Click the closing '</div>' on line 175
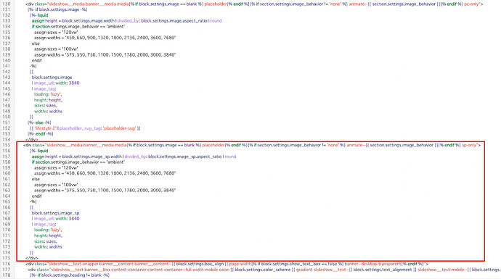This screenshot has width=501, height=279. coord(32,258)
